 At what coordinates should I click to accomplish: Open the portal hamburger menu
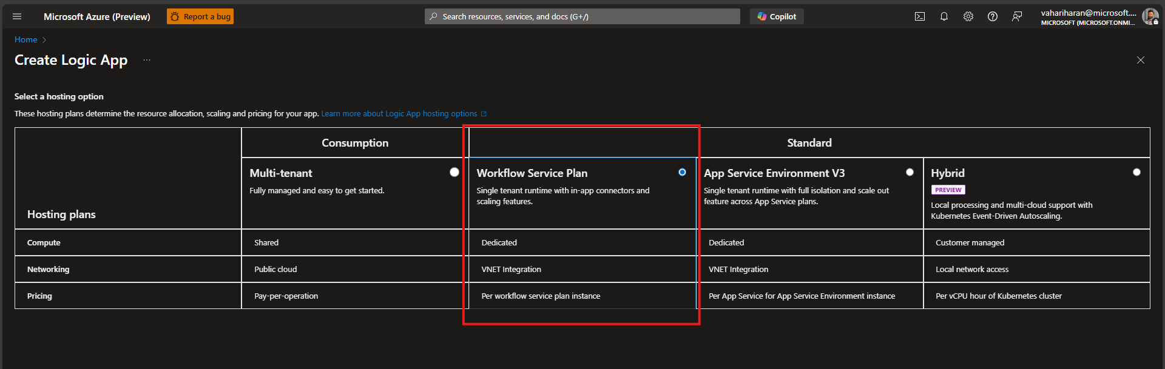coord(17,17)
